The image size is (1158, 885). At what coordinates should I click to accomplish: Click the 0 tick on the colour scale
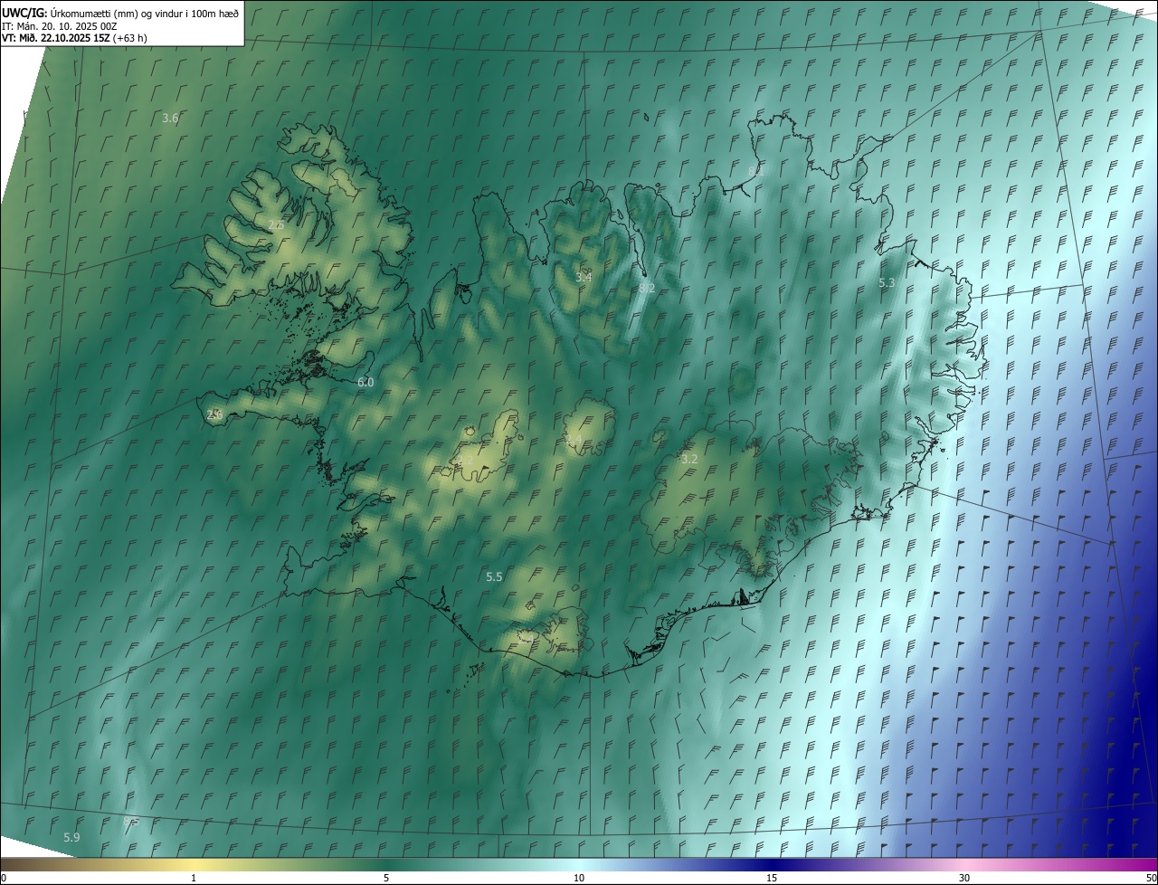pyautogui.click(x=4, y=878)
